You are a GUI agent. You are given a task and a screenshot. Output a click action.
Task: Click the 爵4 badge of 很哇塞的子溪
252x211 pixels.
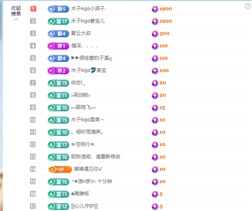58,58
